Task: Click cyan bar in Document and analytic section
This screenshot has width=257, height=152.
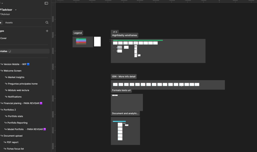Action: coord(119,121)
